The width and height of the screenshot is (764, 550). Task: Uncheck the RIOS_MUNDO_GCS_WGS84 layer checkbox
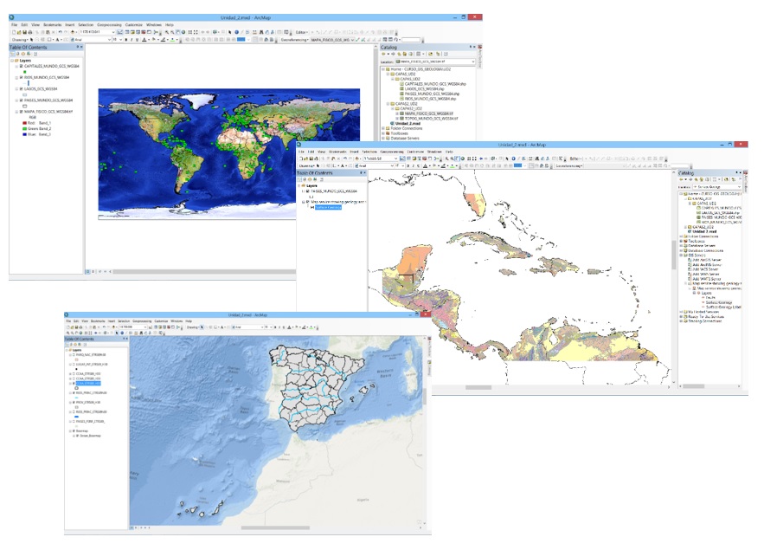coord(21,77)
